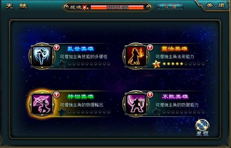This screenshot has height=148, width=231.
Task: Click the 战魂 progress bar showing 32790/1200
Action: click(x=117, y=7)
